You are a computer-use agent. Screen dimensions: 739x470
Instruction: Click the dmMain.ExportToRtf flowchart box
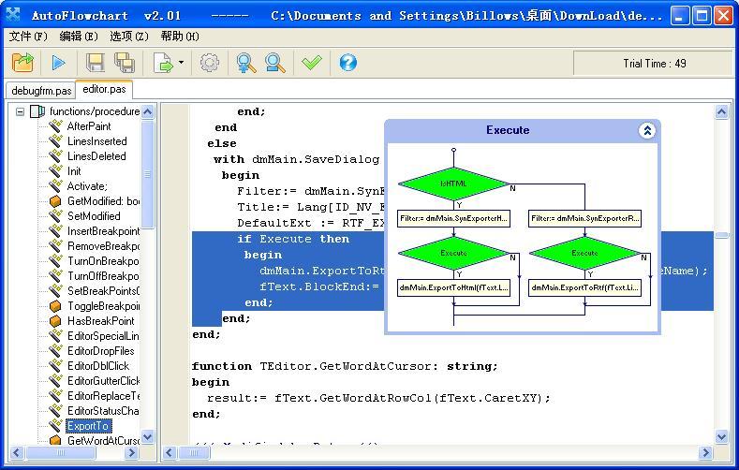pyautogui.click(x=584, y=287)
